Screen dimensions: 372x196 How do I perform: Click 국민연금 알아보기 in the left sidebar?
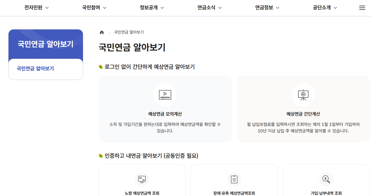35,69
